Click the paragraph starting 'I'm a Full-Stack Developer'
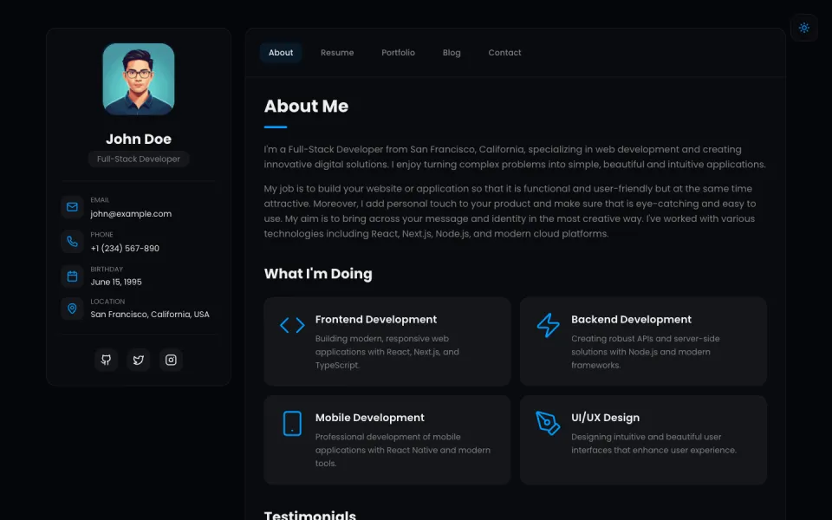 point(515,157)
